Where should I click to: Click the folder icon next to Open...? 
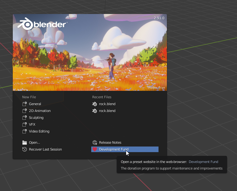tap(25, 142)
